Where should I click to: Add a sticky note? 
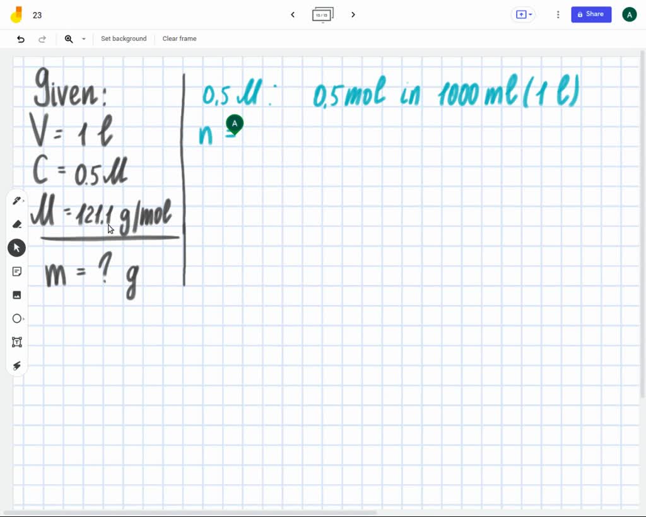[16, 271]
